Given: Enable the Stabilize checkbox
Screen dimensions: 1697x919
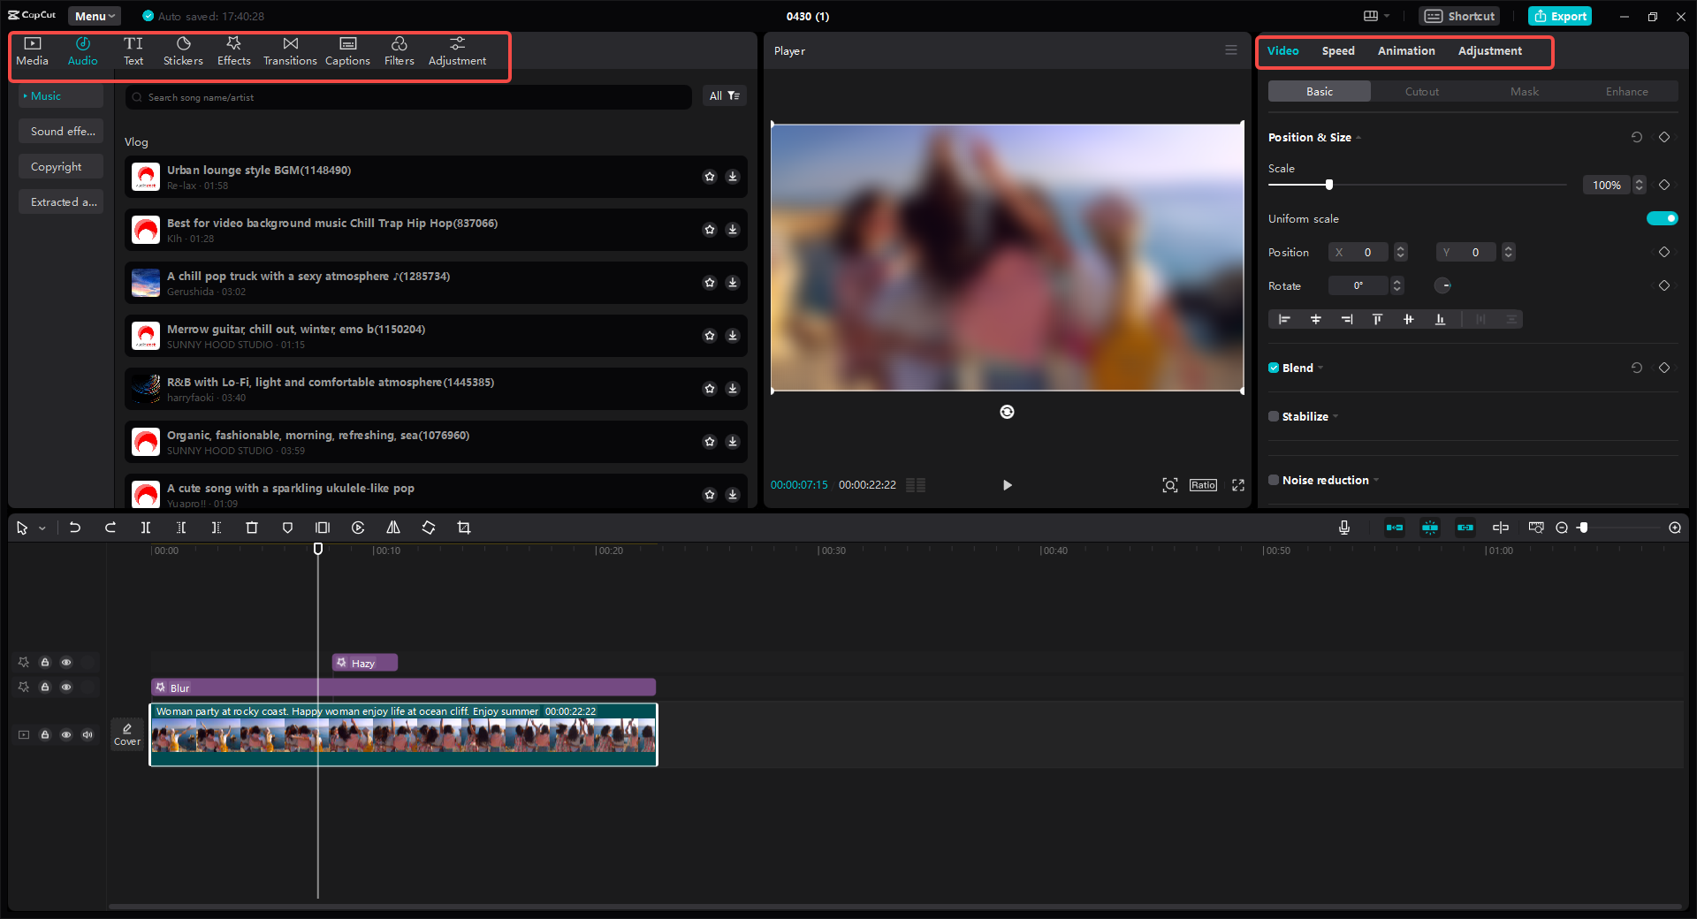Looking at the screenshot, I should tap(1273, 416).
